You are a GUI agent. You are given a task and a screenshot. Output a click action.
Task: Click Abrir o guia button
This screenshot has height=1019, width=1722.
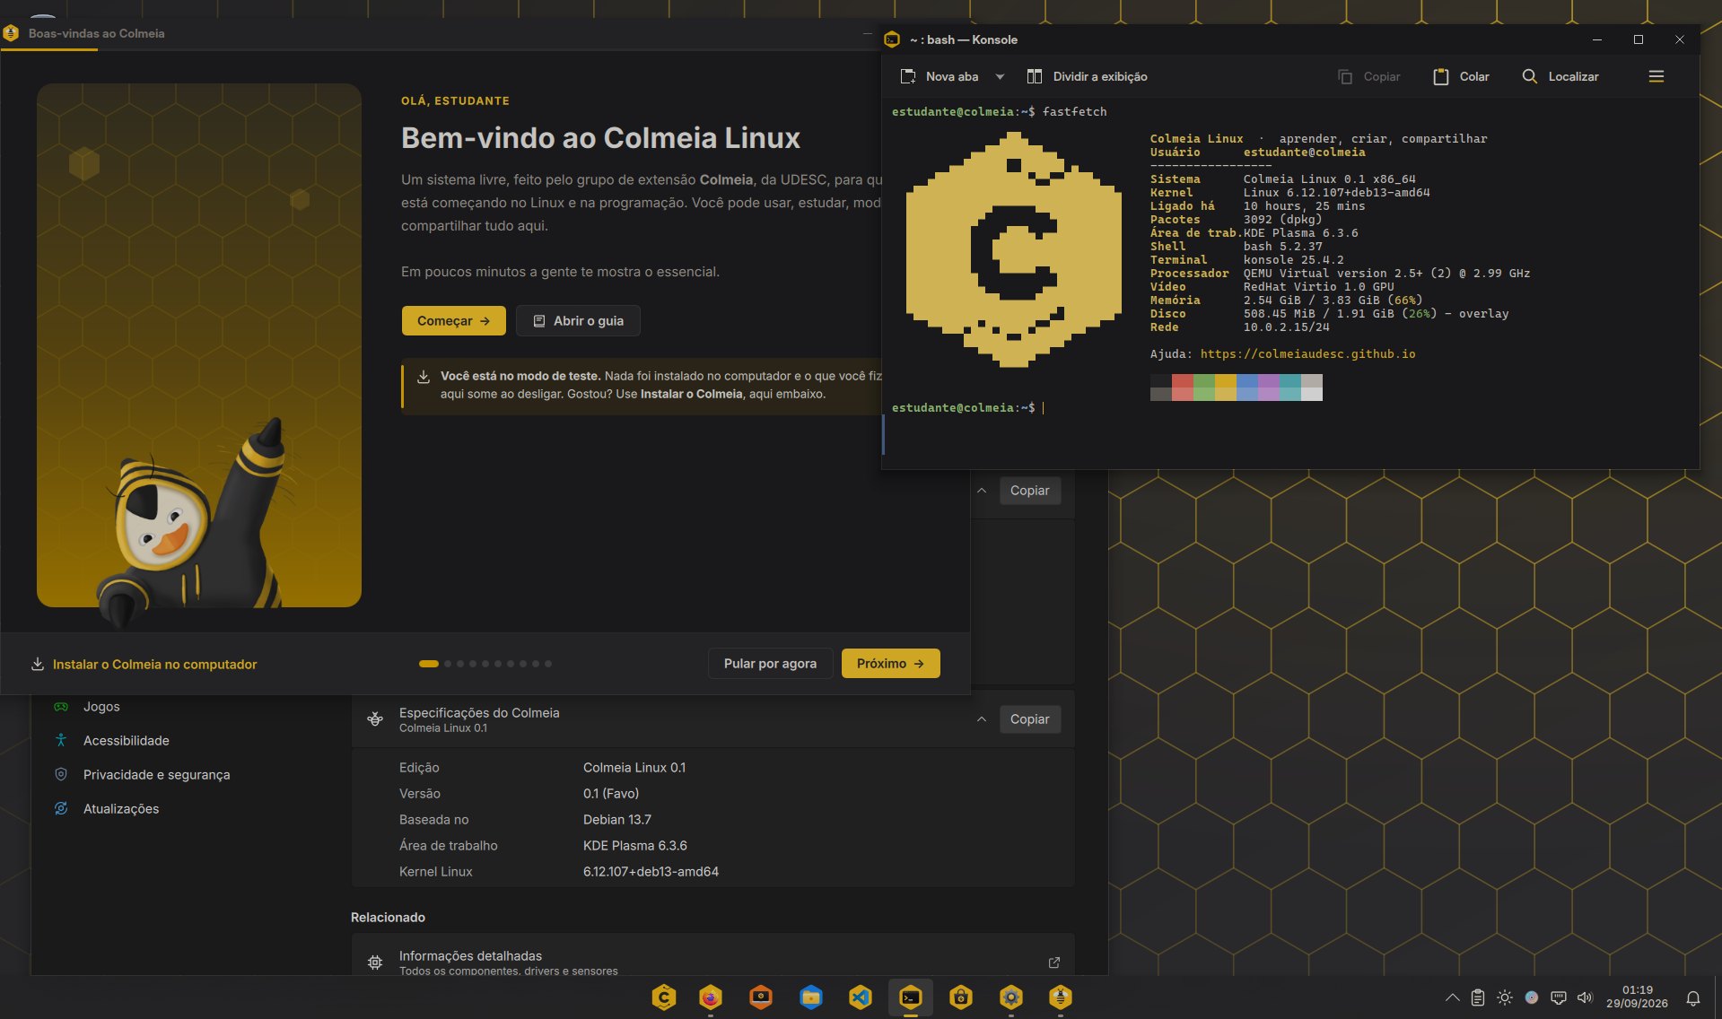pos(578,321)
